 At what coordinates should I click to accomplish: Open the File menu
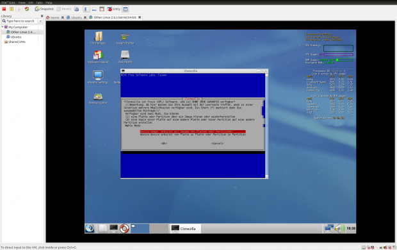(4, 3)
